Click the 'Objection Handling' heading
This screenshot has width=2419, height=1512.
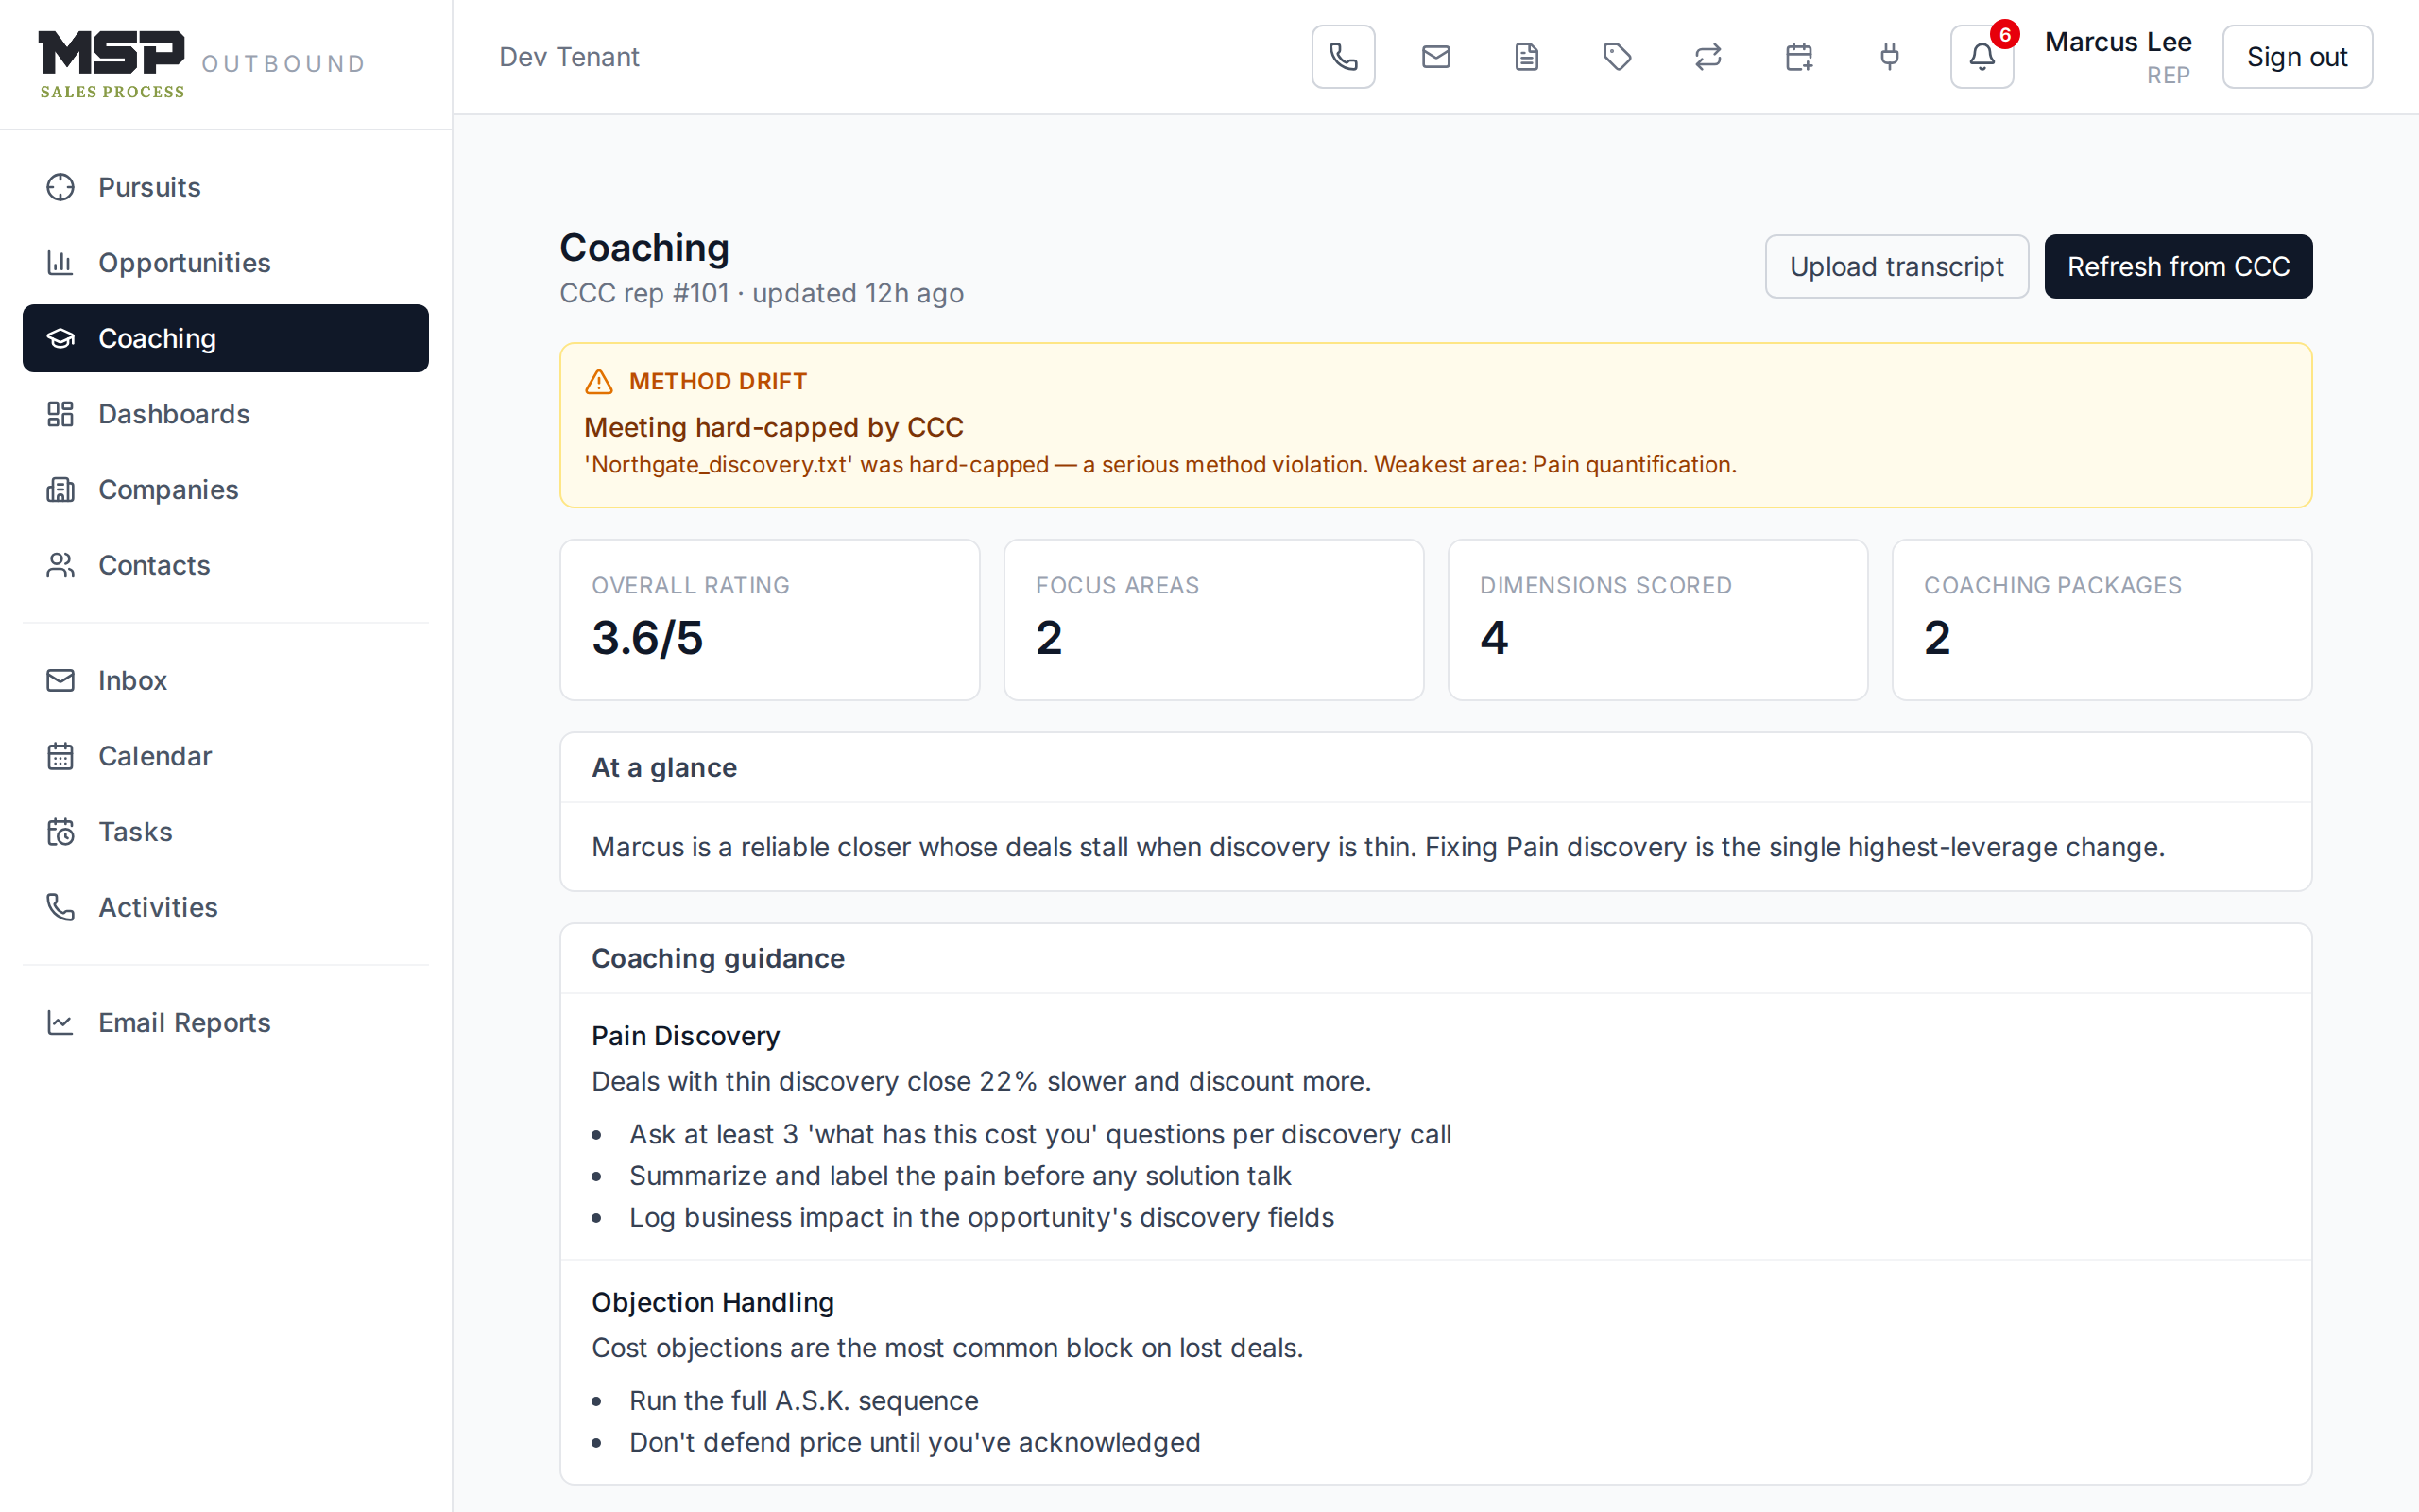(712, 1302)
